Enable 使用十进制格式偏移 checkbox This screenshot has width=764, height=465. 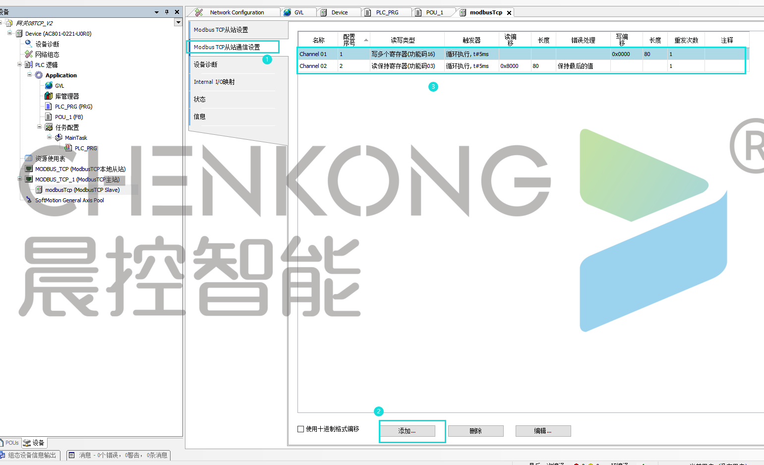(300, 429)
